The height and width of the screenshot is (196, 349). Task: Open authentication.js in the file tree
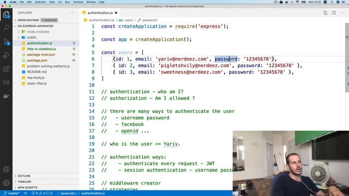(x=46, y=43)
